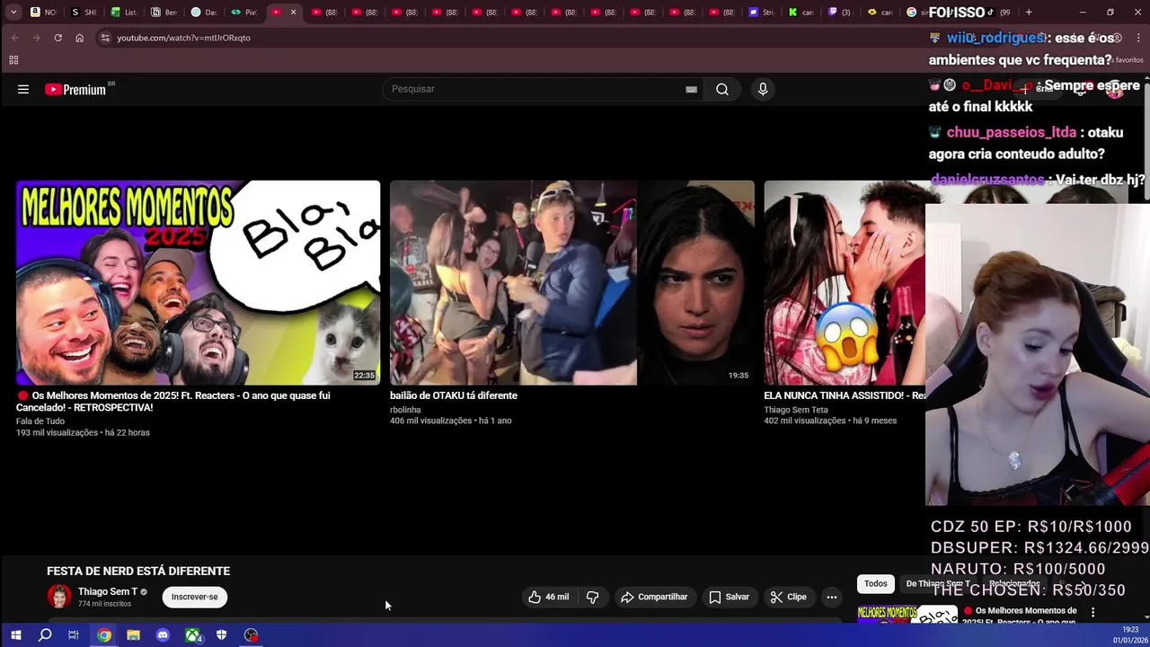Open the on-screen keyboard in search box
This screenshot has height=647, width=1150.
(x=691, y=89)
